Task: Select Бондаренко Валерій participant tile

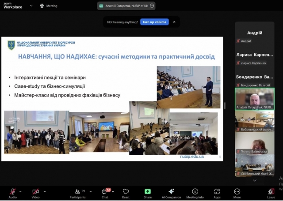Action: pos(255,77)
